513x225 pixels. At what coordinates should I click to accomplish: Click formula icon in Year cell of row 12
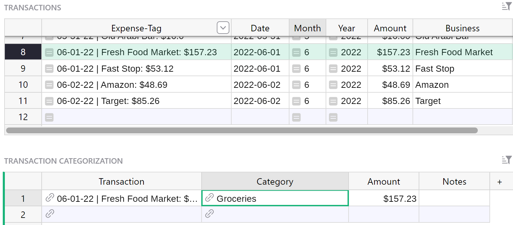333,117
